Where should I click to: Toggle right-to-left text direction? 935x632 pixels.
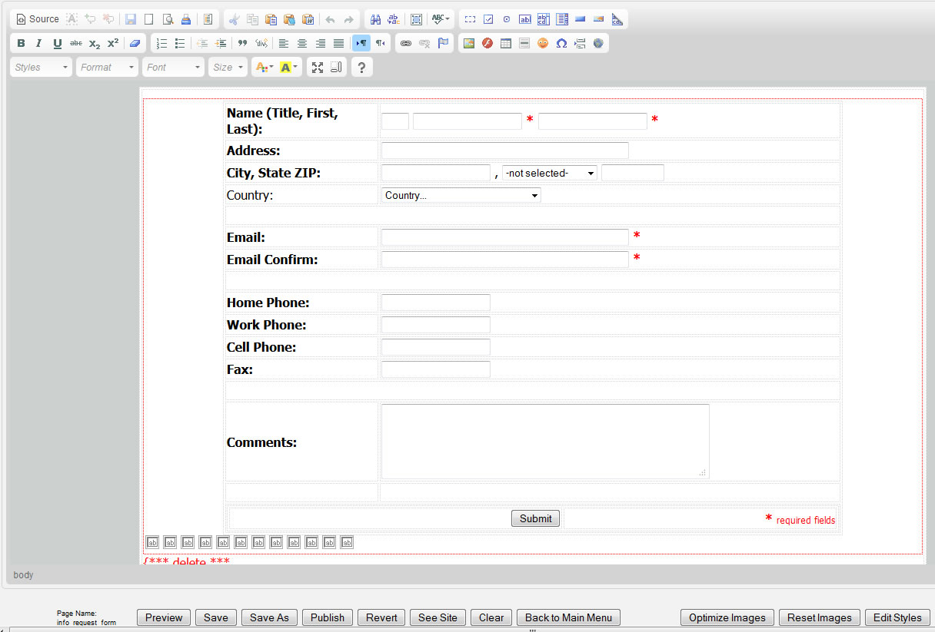[380, 43]
